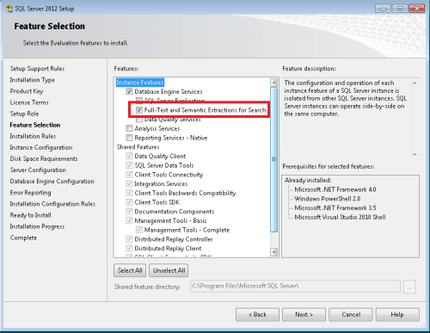Select License Terms step
Image resolution: width=430 pixels, height=333 pixels.
coord(29,102)
